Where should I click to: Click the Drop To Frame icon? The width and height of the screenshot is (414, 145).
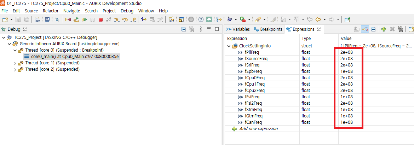point(152,19)
